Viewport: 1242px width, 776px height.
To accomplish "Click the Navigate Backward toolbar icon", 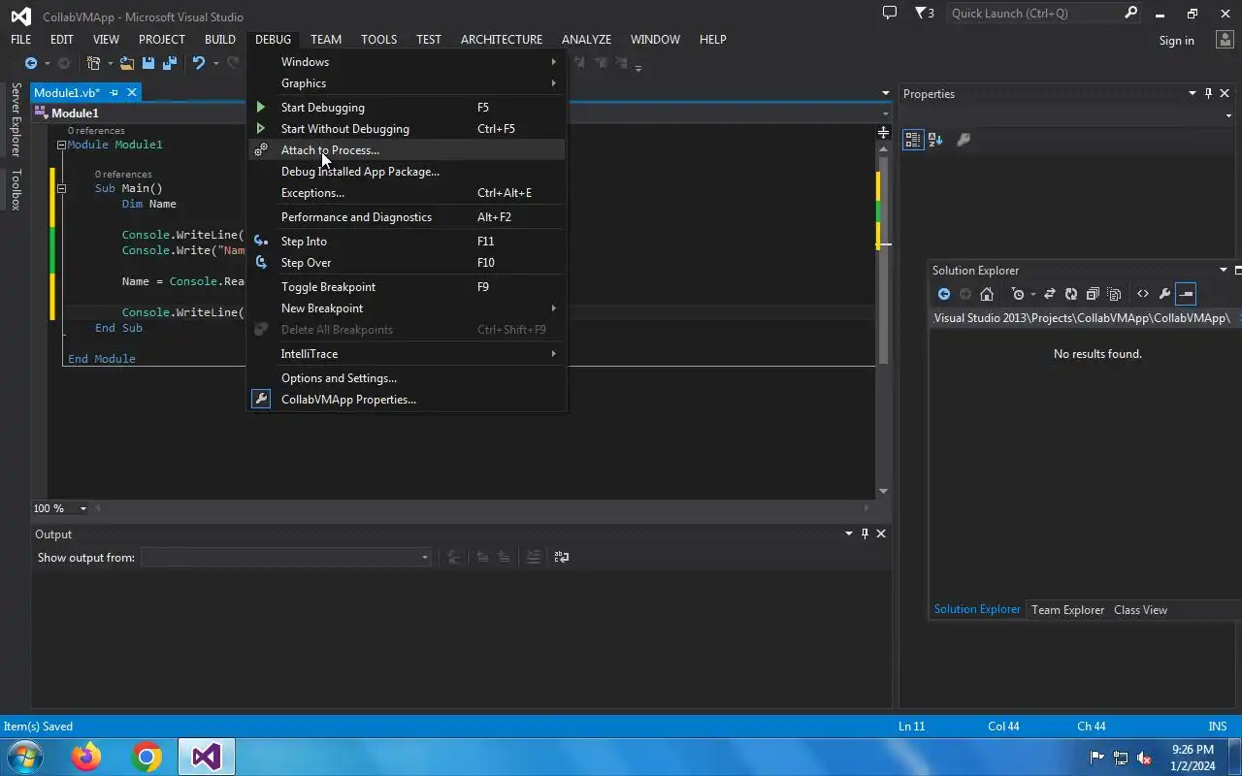I will point(31,63).
